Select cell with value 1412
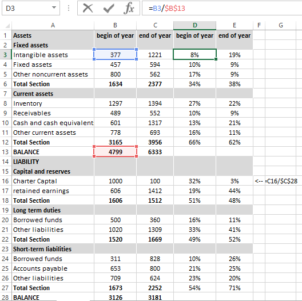 (155, 191)
